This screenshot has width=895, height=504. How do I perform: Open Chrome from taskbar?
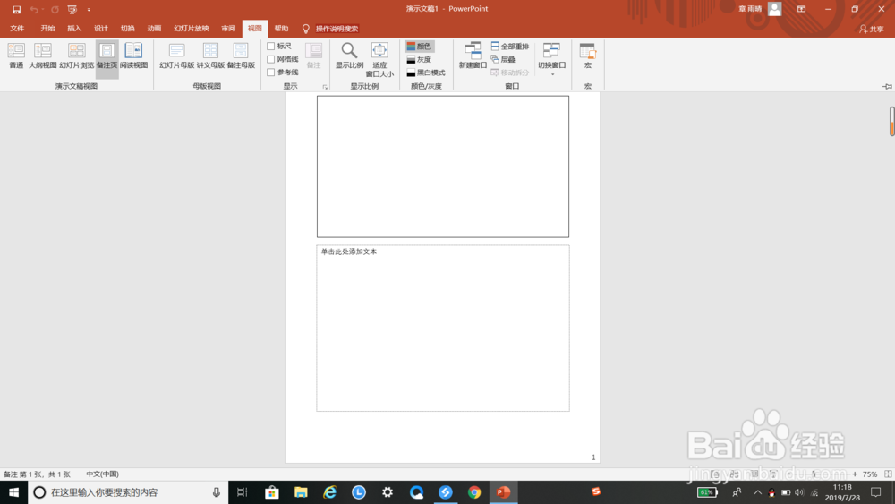click(x=474, y=492)
